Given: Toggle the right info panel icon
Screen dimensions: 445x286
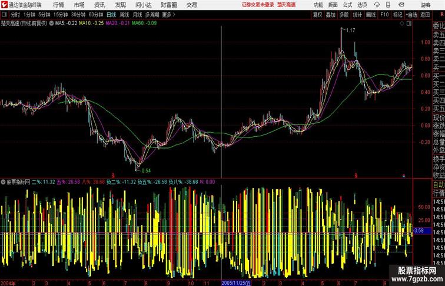Looking at the screenshot, I should tap(409, 23).
